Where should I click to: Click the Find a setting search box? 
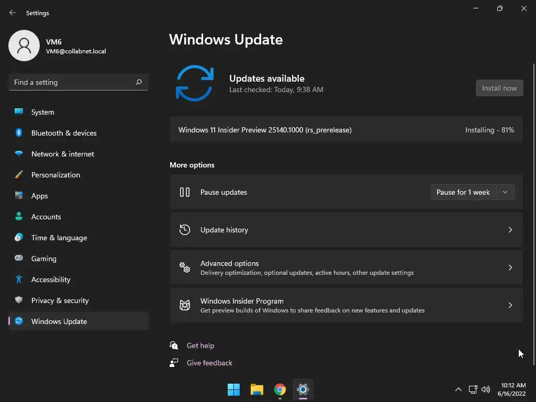coord(79,82)
